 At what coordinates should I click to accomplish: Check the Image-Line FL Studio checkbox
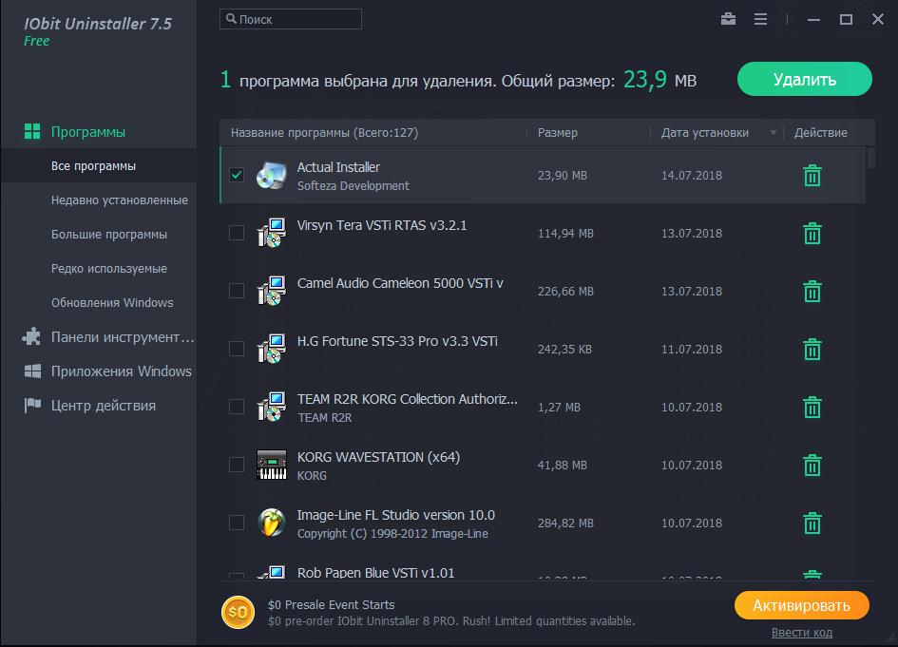click(237, 522)
